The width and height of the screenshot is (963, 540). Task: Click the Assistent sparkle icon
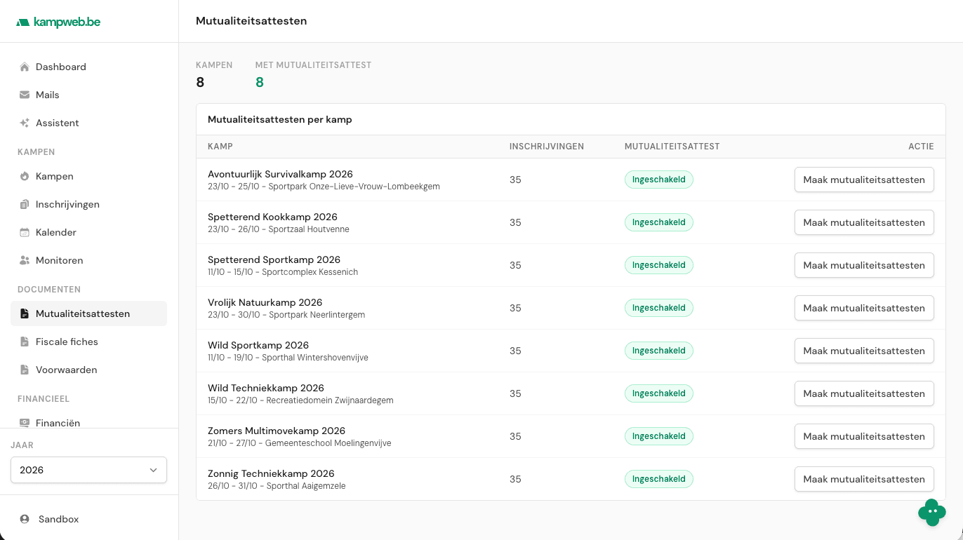25,123
